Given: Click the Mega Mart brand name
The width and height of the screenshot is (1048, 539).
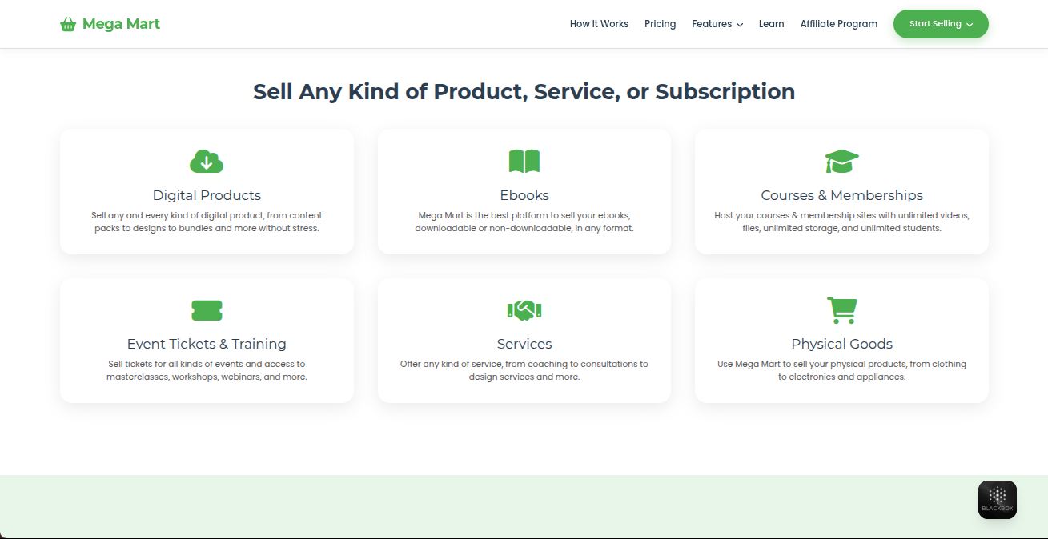Looking at the screenshot, I should pyautogui.click(x=121, y=24).
